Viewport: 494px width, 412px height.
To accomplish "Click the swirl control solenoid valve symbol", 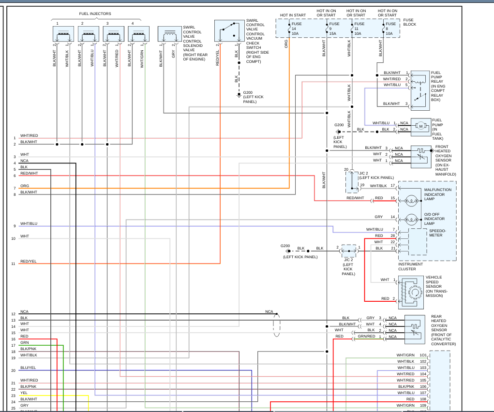I will pyautogui.click(x=170, y=34).
